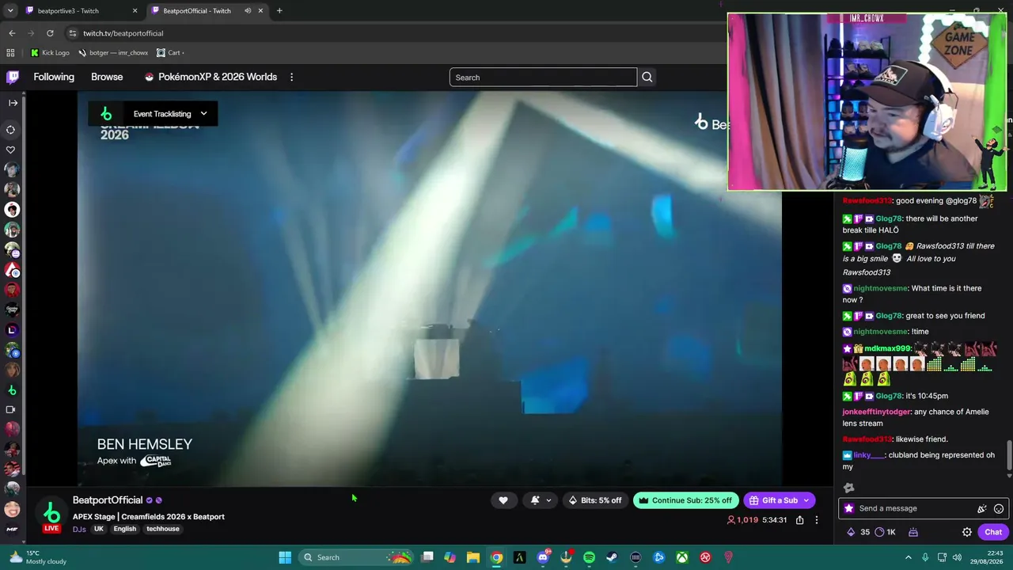Screen dimensions: 1013x570
Task: Open the botger — imr_chowx bookmark
Action: (113, 53)
